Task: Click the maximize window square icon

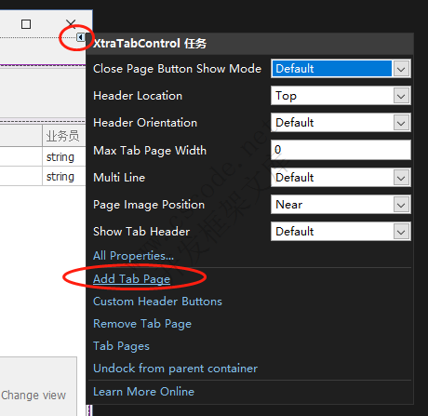Action: point(26,24)
